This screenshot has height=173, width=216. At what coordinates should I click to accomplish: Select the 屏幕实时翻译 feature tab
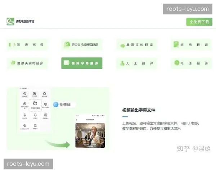pyautogui.click(x=136, y=45)
